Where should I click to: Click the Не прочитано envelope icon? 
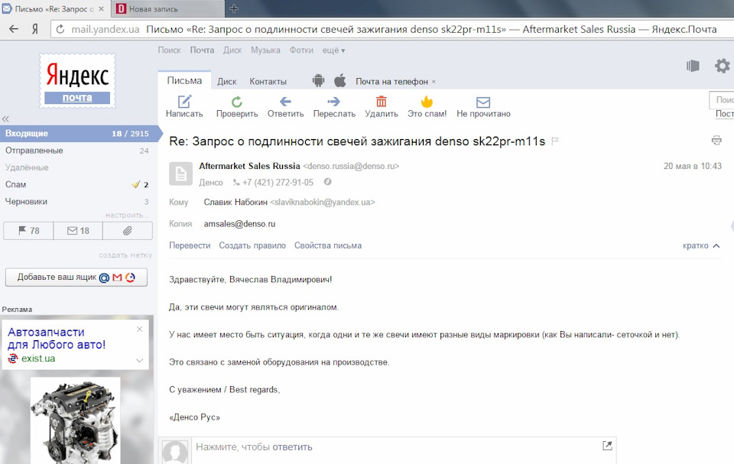pos(483,102)
